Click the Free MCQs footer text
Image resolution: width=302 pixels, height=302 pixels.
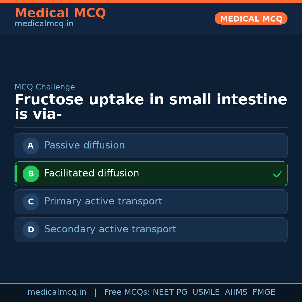(x=127, y=292)
